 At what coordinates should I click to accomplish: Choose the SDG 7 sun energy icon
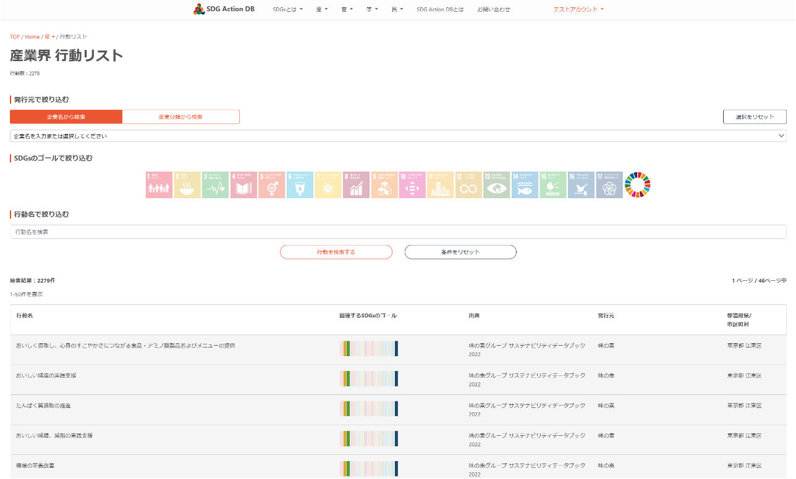point(328,185)
